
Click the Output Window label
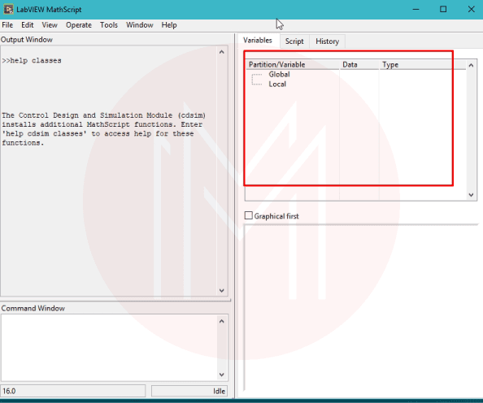point(27,40)
